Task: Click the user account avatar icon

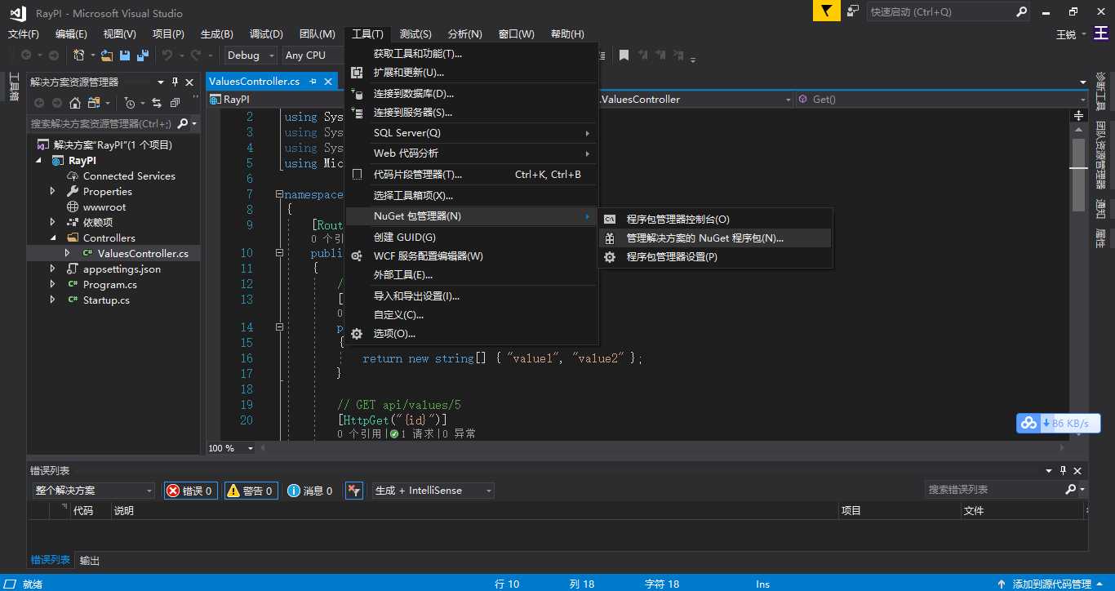Action: [1102, 34]
